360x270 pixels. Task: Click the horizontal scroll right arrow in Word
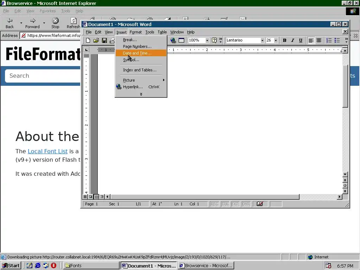339,197
